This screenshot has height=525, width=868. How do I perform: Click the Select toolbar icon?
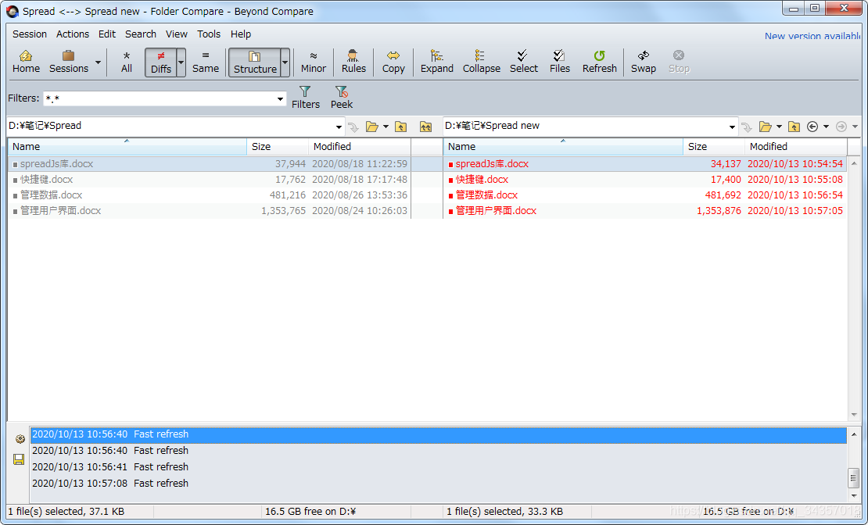click(523, 62)
